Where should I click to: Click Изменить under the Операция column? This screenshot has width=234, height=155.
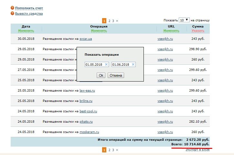(x=99, y=31)
